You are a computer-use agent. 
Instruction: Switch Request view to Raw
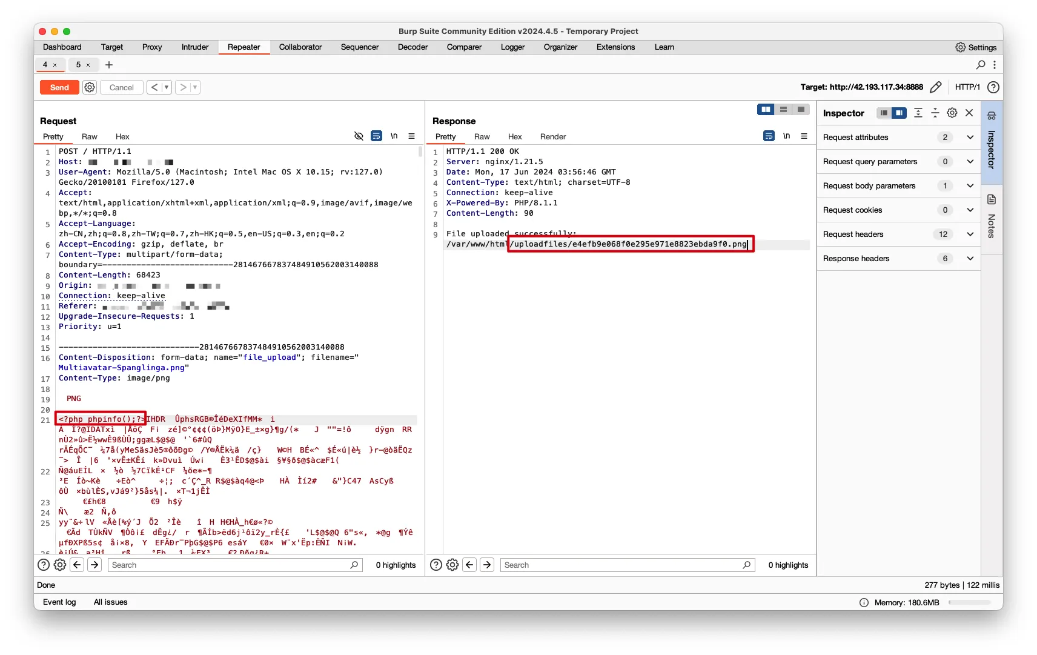[x=90, y=137]
